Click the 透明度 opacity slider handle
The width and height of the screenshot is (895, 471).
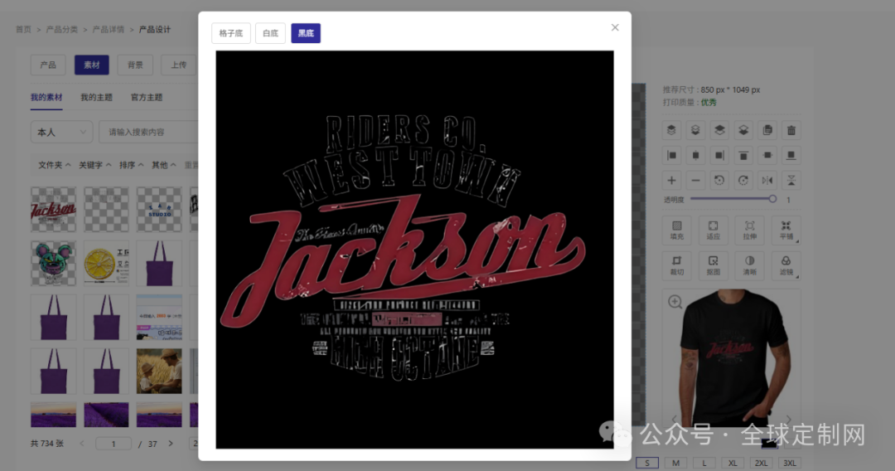(772, 199)
